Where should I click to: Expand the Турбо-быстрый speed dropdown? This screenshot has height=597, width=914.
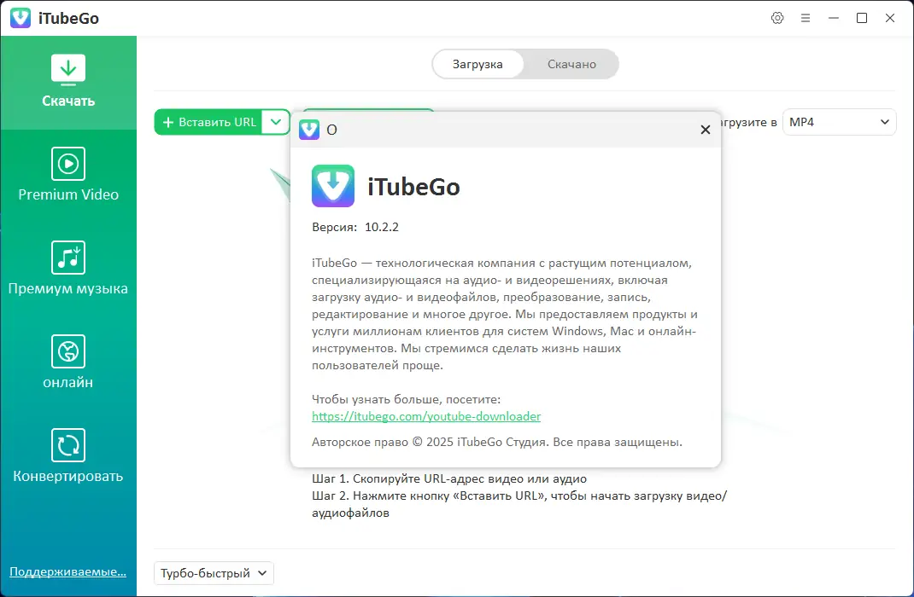tap(213, 573)
